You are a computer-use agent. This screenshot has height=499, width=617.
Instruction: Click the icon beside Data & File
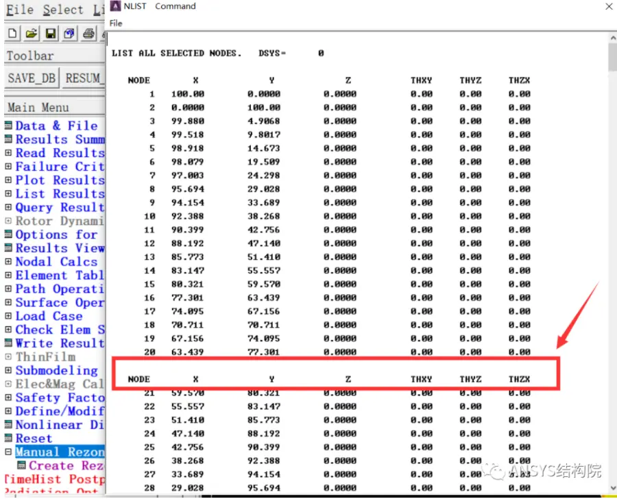(x=8, y=125)
